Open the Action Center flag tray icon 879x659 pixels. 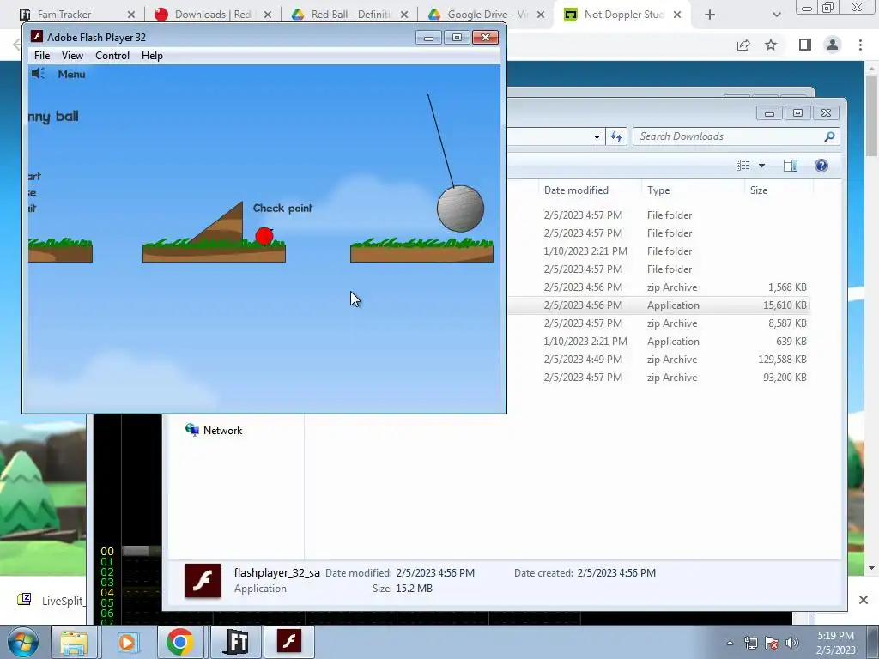coord(772,643)
